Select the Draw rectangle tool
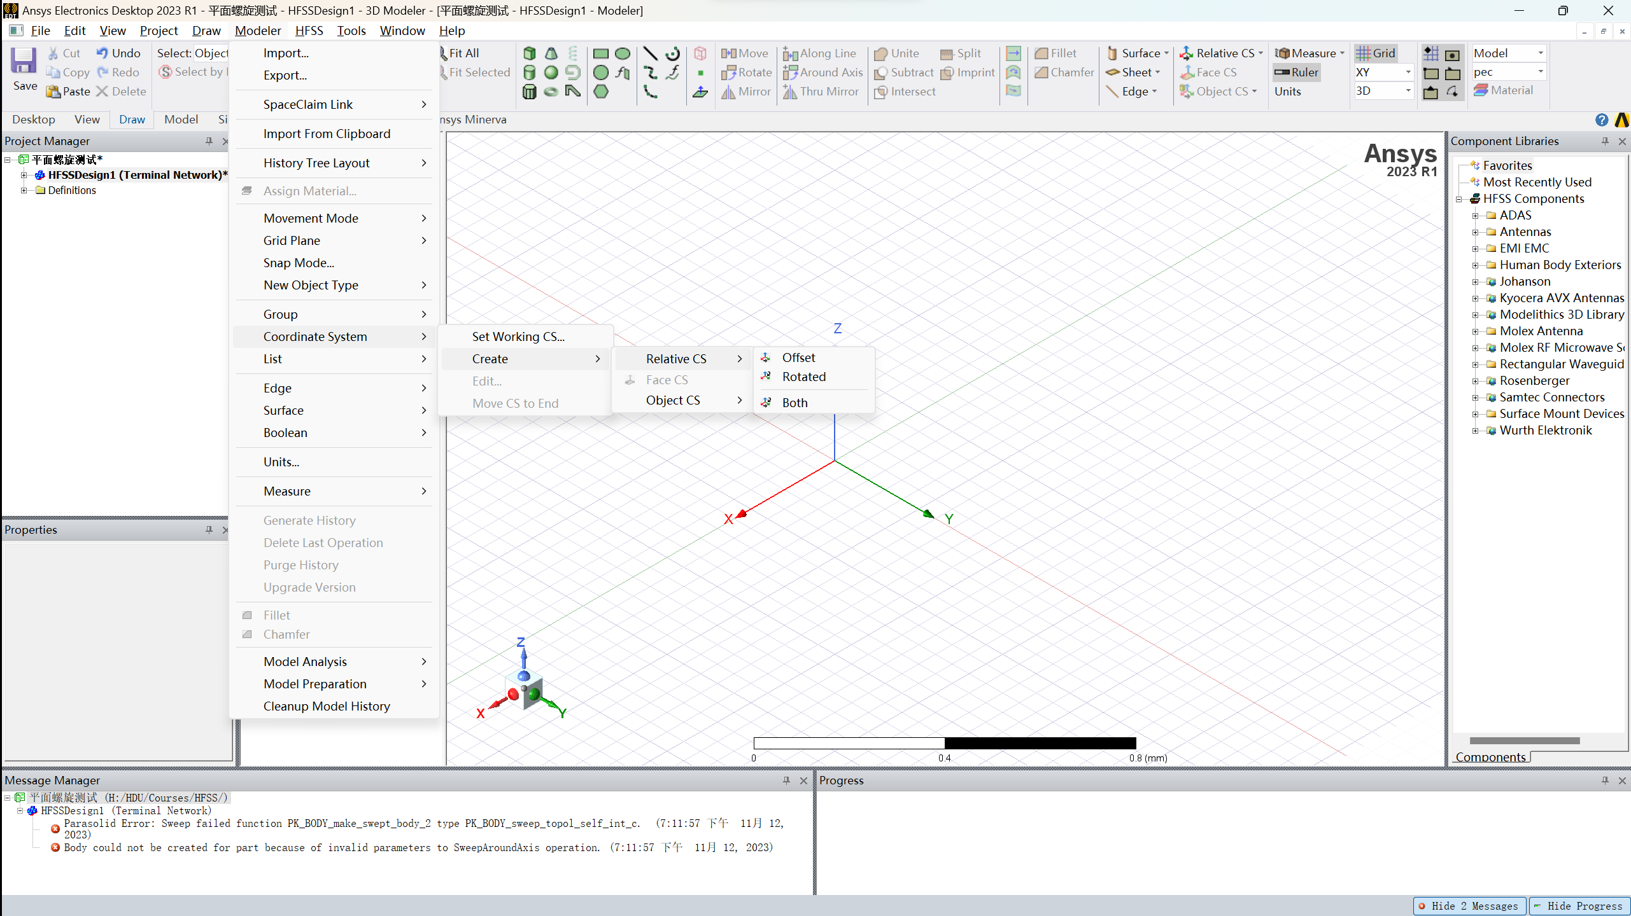The image size is (1631, 916). [600, 53]
